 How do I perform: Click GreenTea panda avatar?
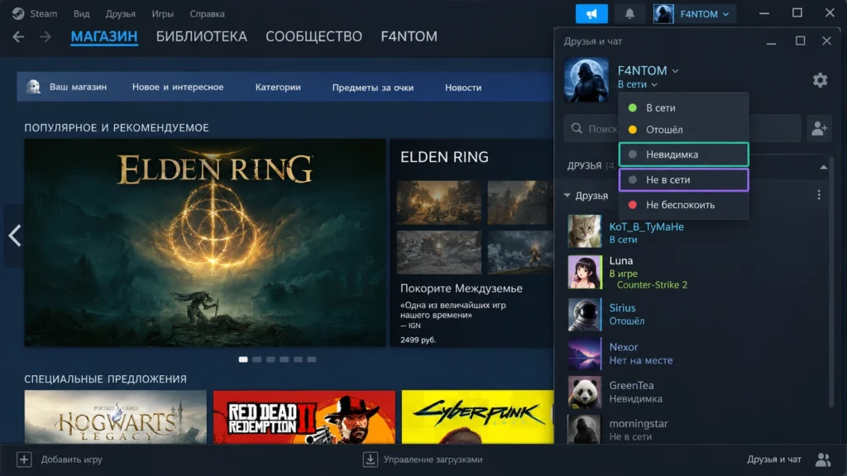coord(585,392)
